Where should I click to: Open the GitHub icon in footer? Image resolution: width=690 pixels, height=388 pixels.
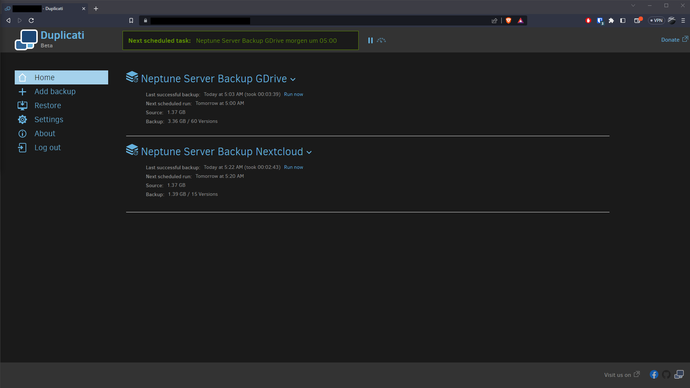666,375
